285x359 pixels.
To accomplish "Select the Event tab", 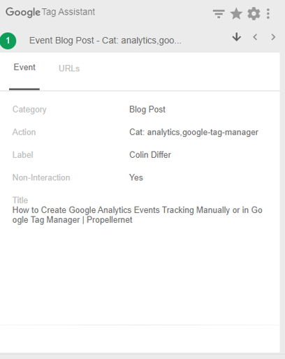I will (x=24, y=67).
